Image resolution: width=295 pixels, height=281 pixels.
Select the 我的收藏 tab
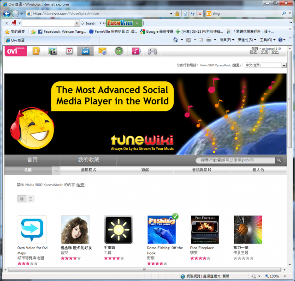(88, 160)
